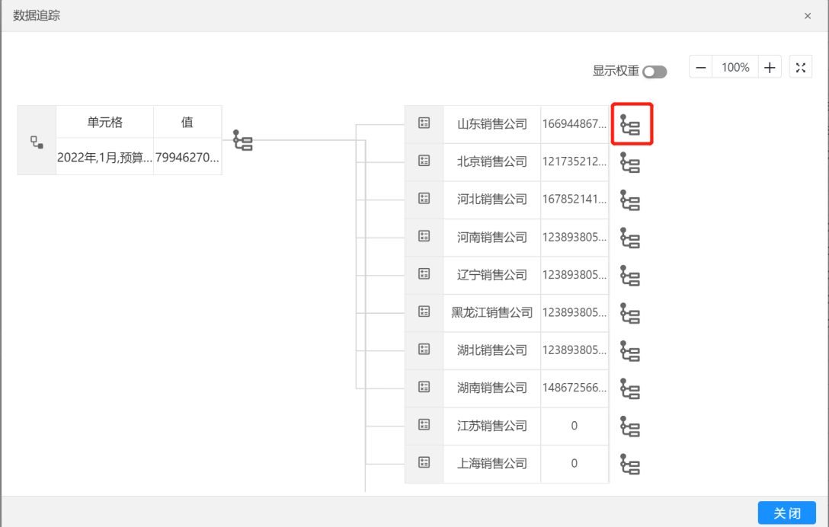Select the 山东销售公司 node label

tap(492, 124)
